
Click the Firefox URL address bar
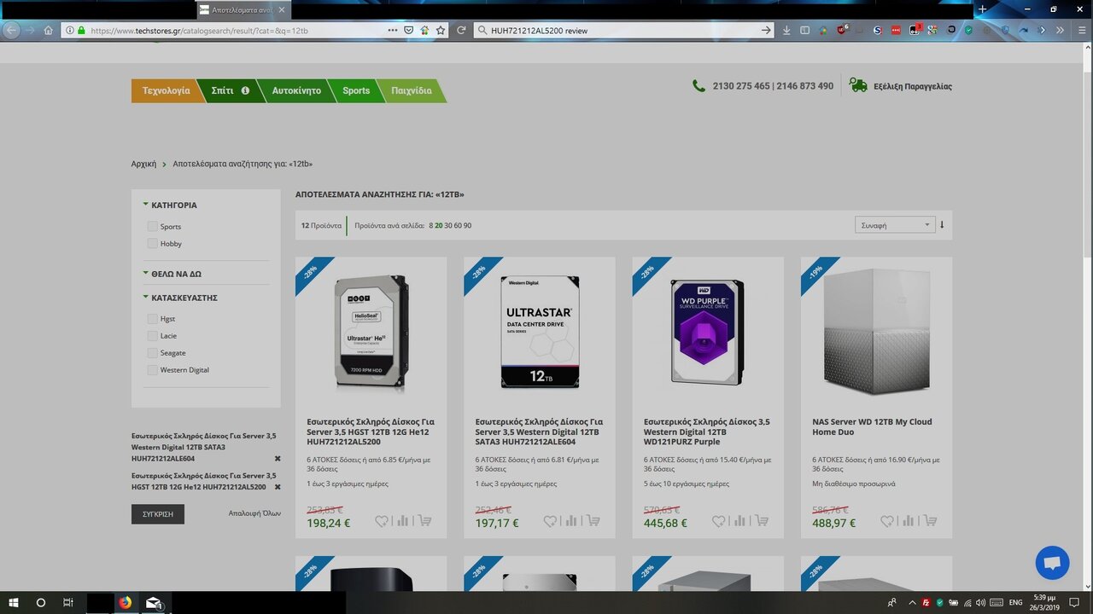[235, 30]
